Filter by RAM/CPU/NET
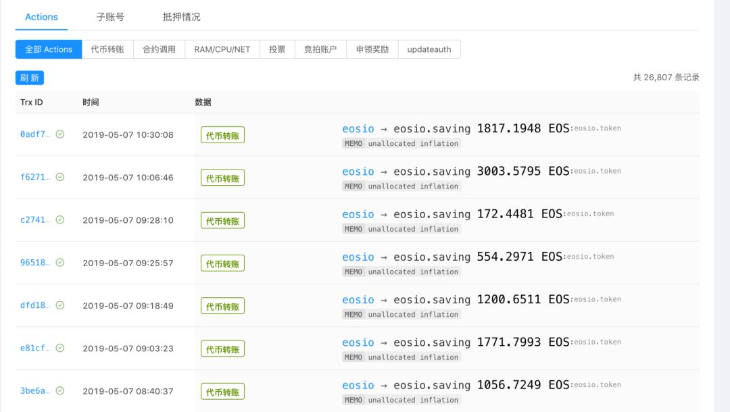 [222, 49]
